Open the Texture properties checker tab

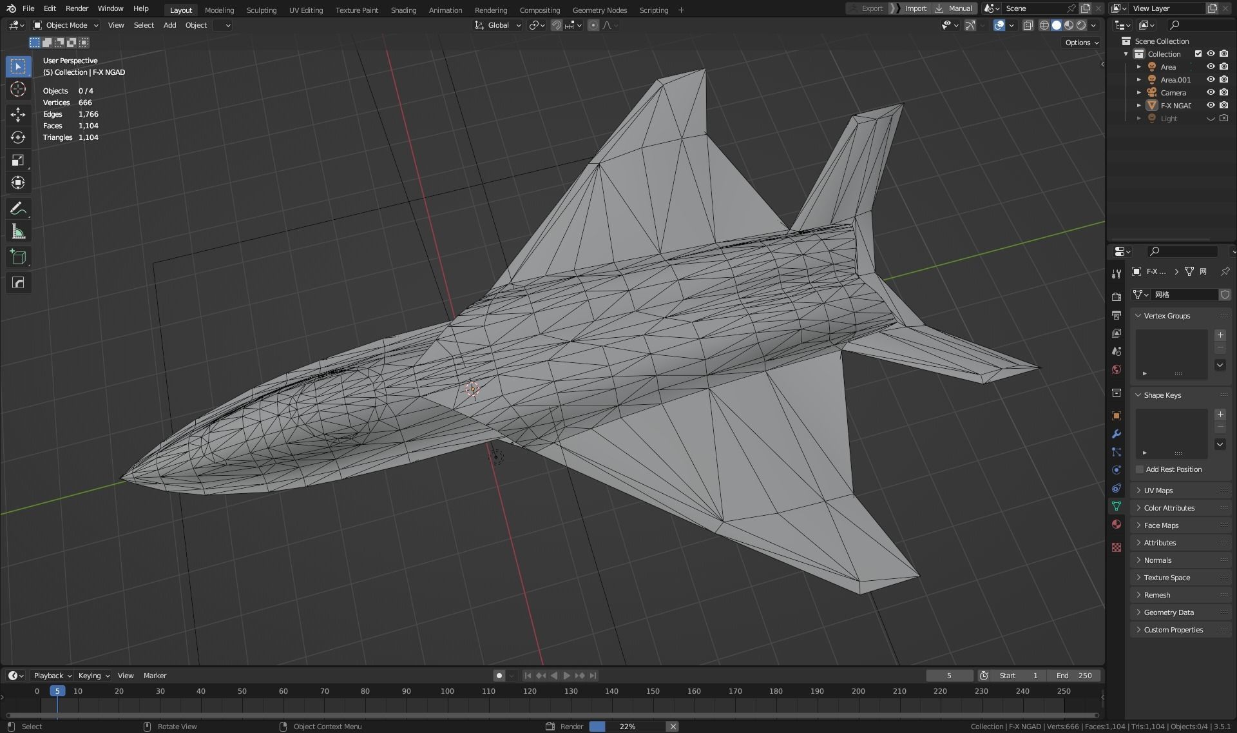click(1117, 547)
